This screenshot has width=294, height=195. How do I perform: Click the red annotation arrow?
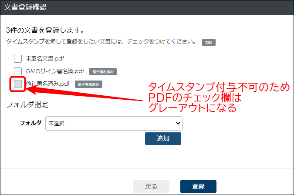click(x=83, y=93)
